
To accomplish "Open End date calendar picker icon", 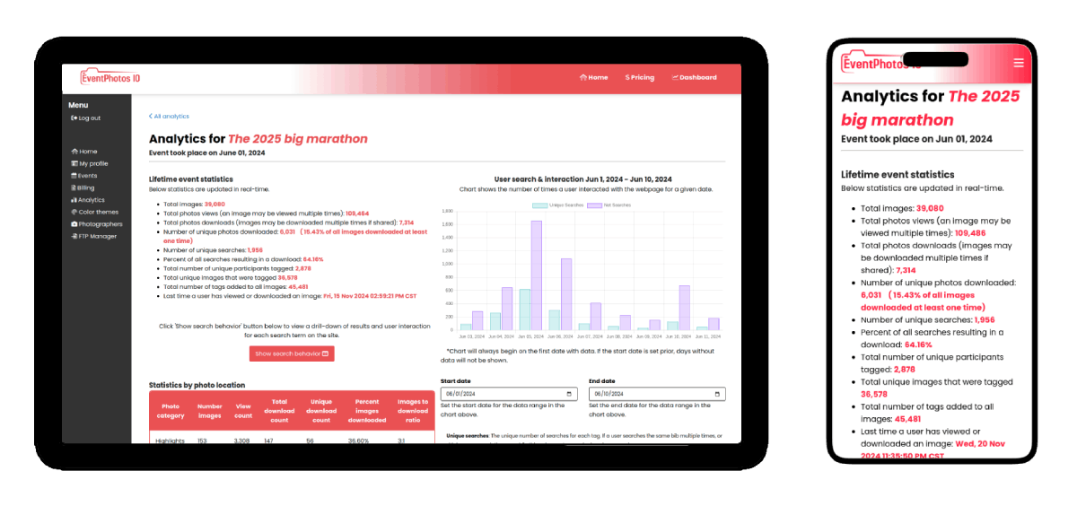I will point(717,394).
